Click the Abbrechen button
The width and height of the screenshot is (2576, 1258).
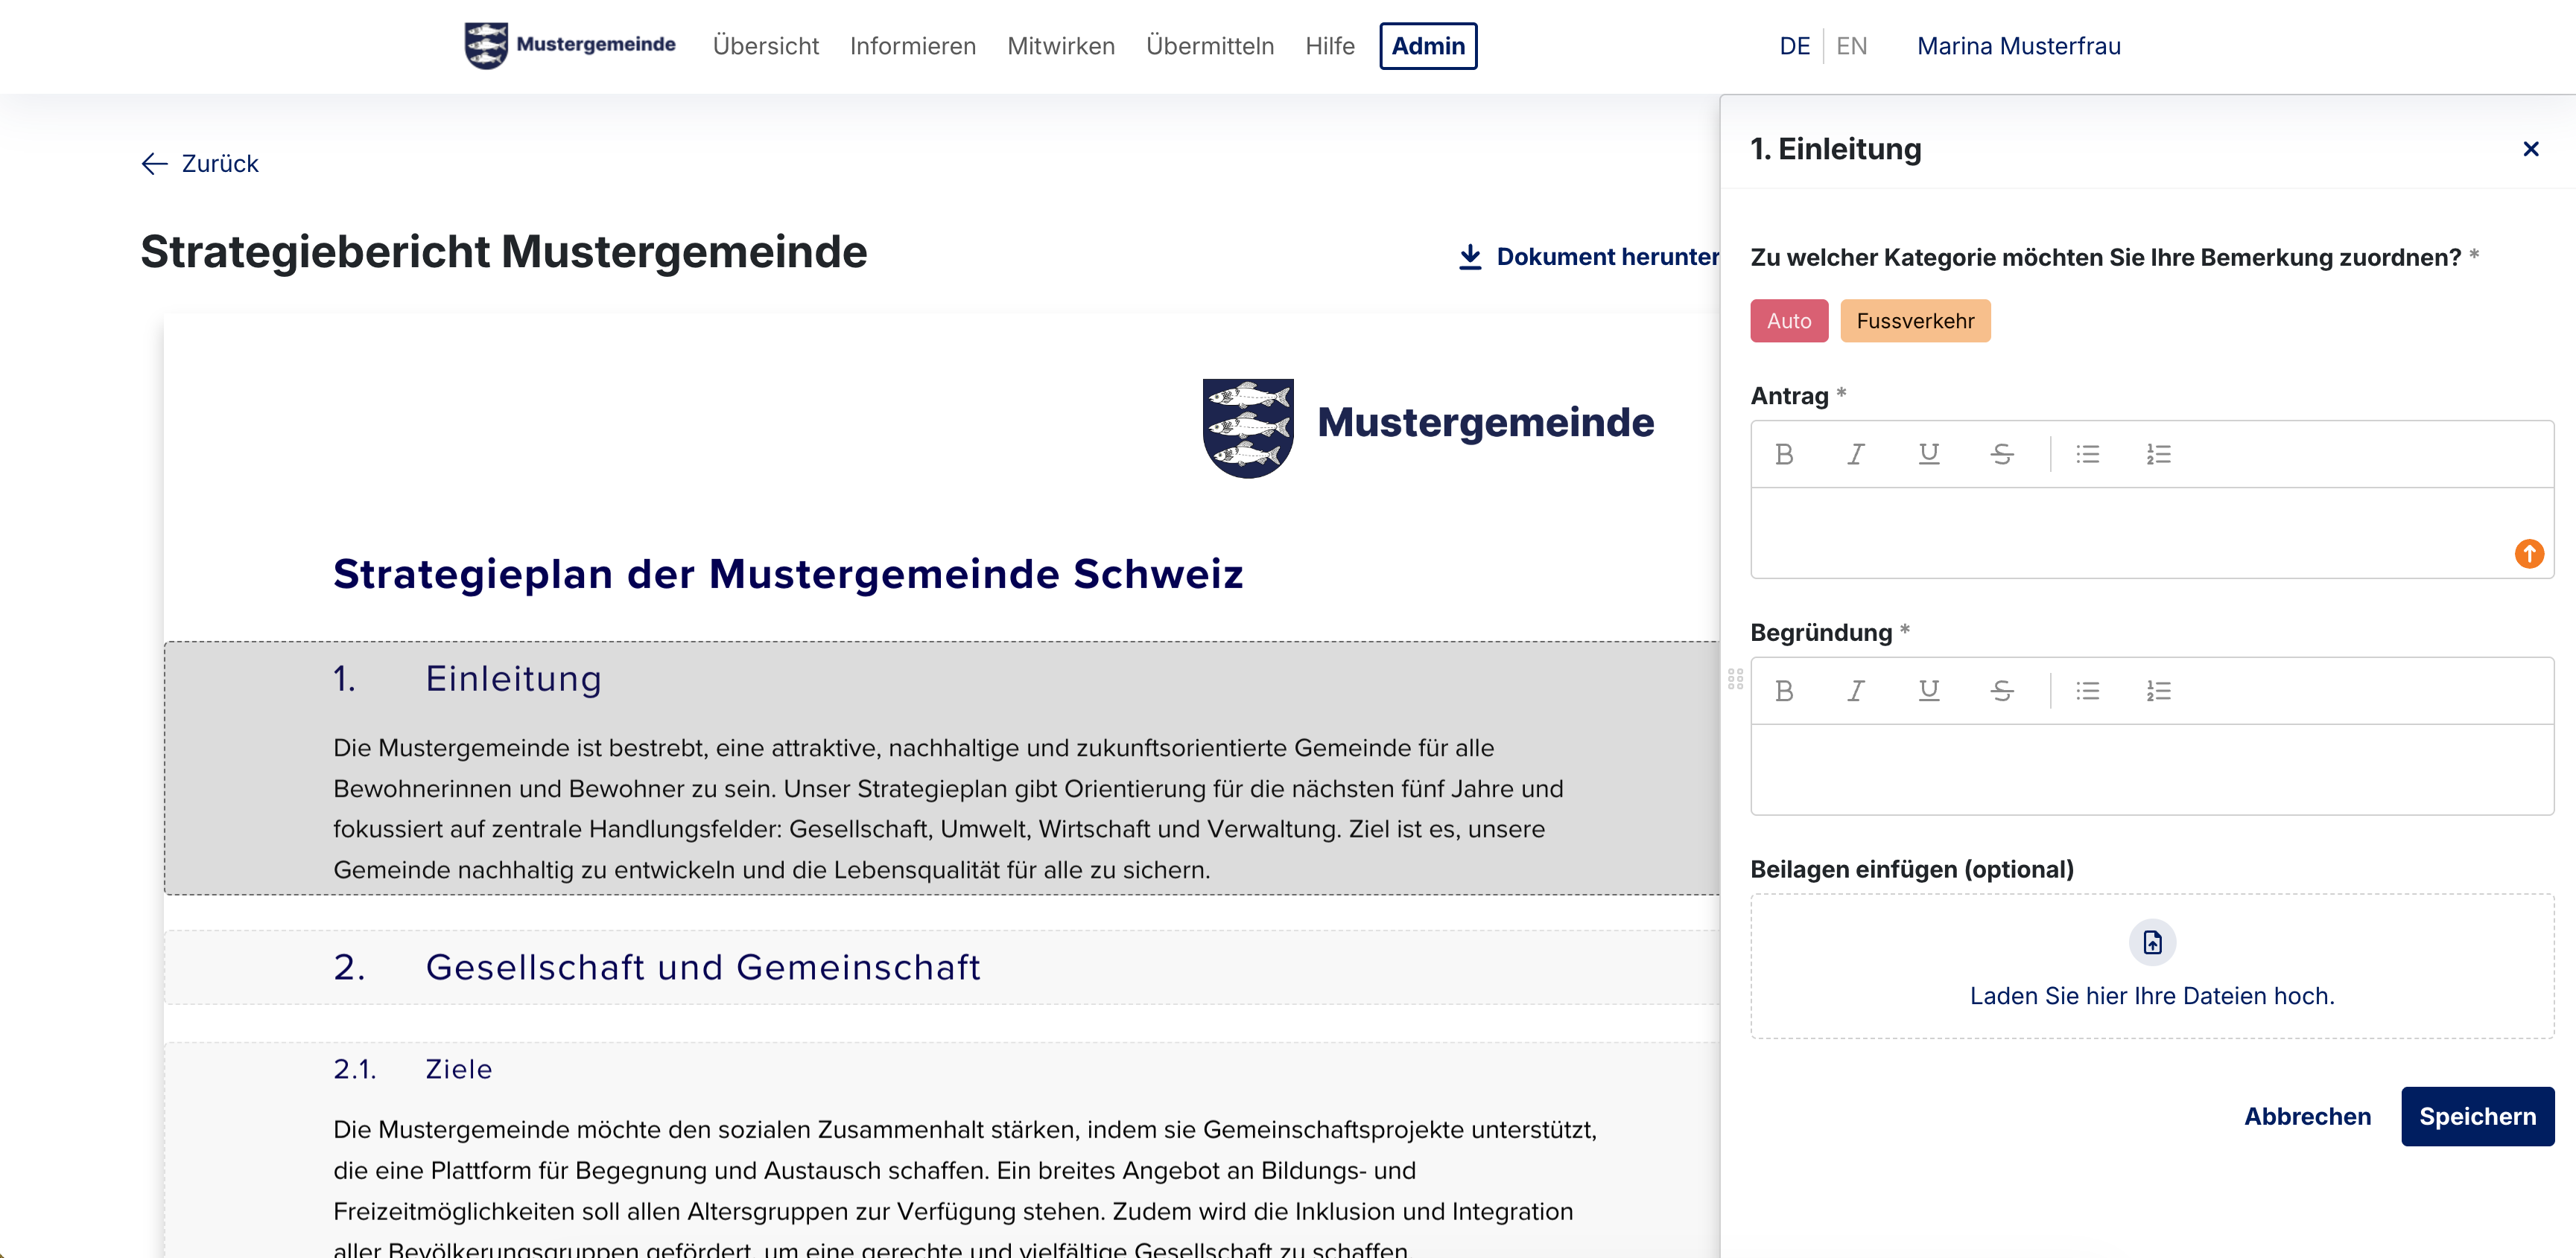(2307, 1116)
